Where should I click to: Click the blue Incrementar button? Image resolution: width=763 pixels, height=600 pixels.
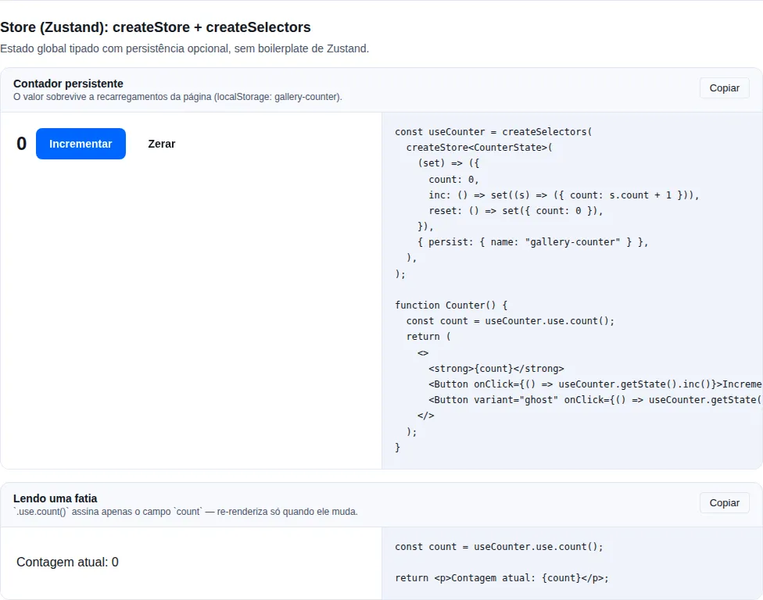pos(81,144)
